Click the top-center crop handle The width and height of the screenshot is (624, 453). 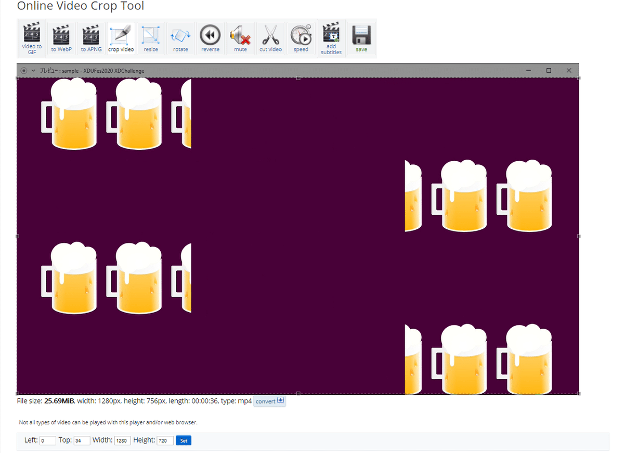pos(298,78)
